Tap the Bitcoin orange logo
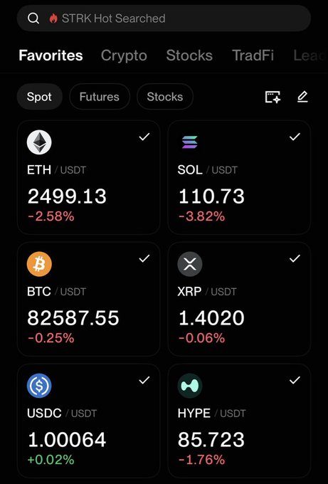This screenshot has height=484, width=328. pos(39,264)
